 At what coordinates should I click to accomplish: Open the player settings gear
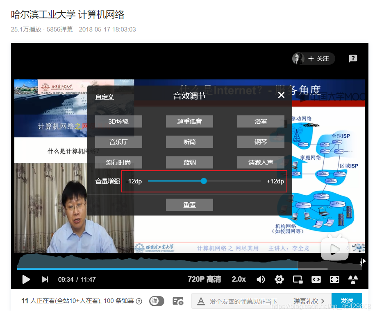(279, 279)
